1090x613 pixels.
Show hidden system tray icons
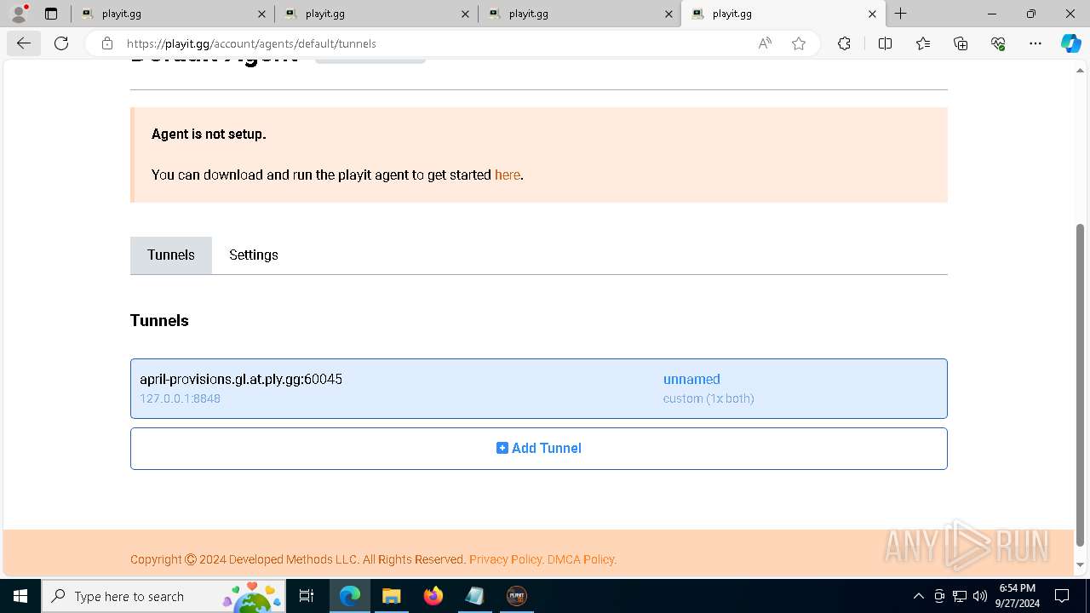[x=918, y=596]
